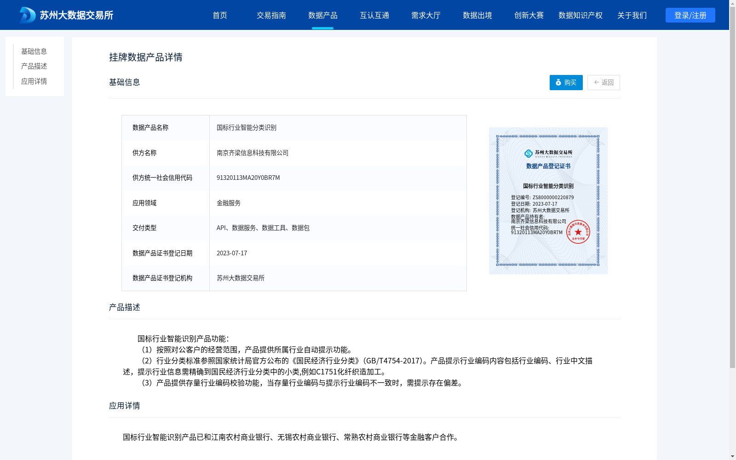Image resolution: width=736 pixels, height=460 pixels.
Task: Open the 交易指南 menu
Action: [271, 15]
